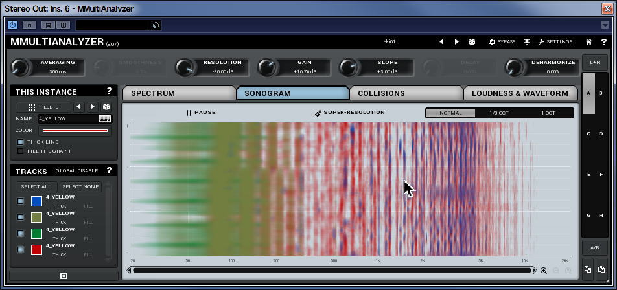Image resolution: width=617 pixels, height=290 pixels.
Task: Enable Write automation (W) button
Action: click(x=63, y=25)
